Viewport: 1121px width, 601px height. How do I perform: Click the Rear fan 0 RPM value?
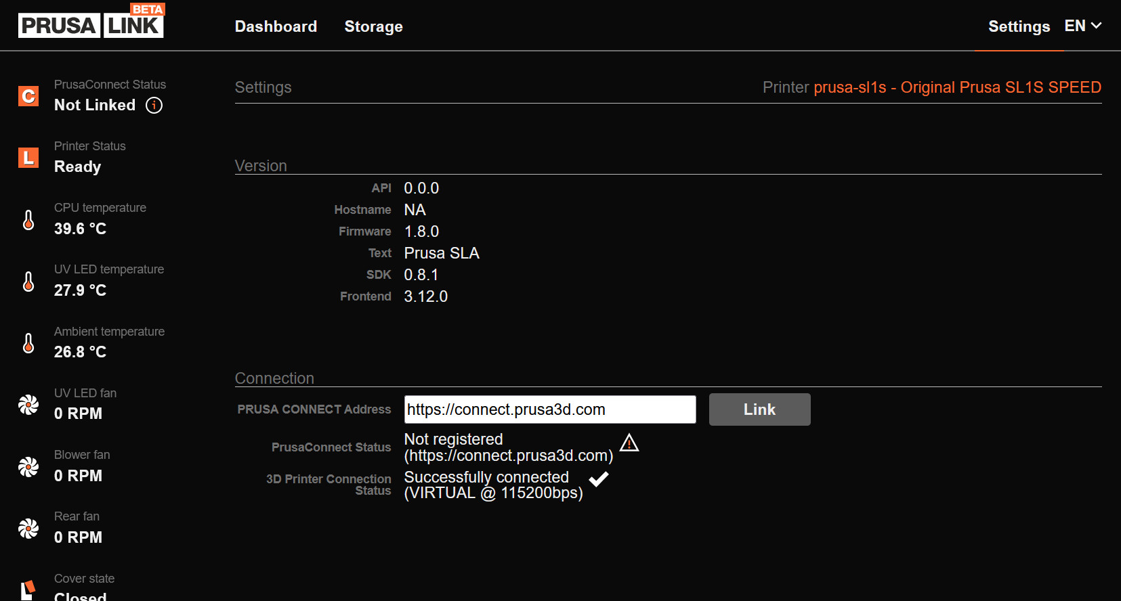(x=79, y=537)
